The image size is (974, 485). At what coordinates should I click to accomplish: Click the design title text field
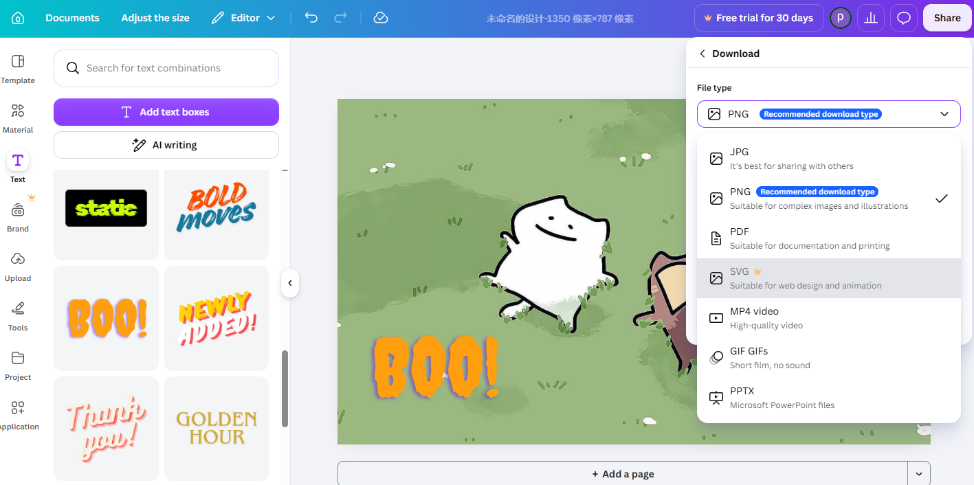(560, 19)
